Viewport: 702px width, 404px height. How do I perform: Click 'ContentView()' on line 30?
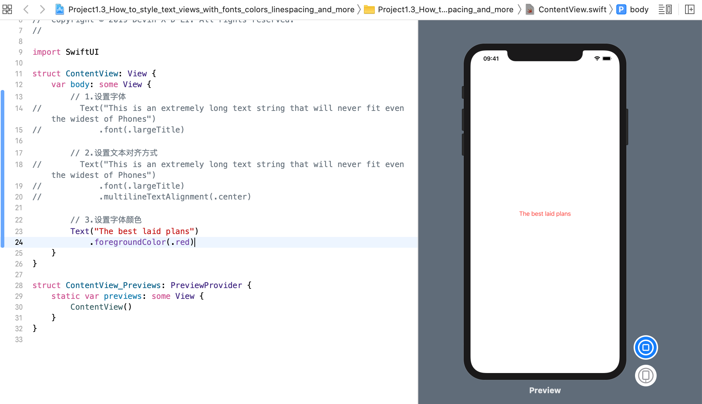tap(101, 307)
